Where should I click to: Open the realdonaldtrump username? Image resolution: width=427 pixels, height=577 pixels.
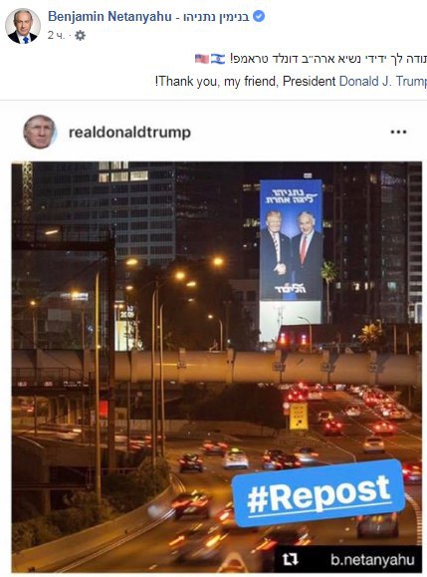point(129,133)
